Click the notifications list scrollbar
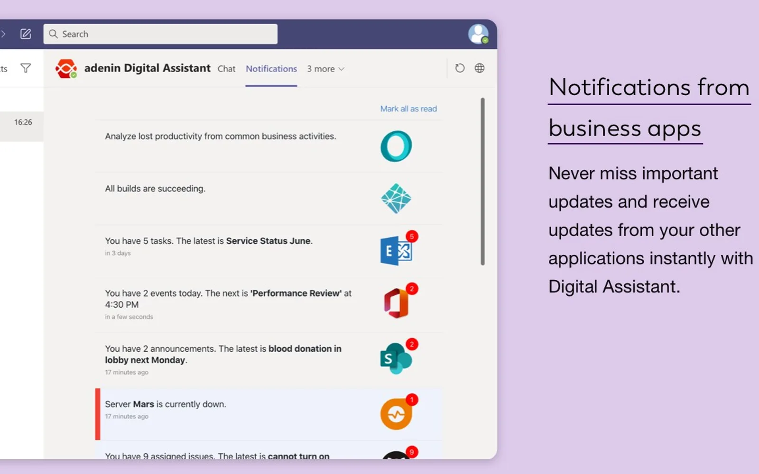The height and width of the screenshot is (474, 759). point(482,182)
